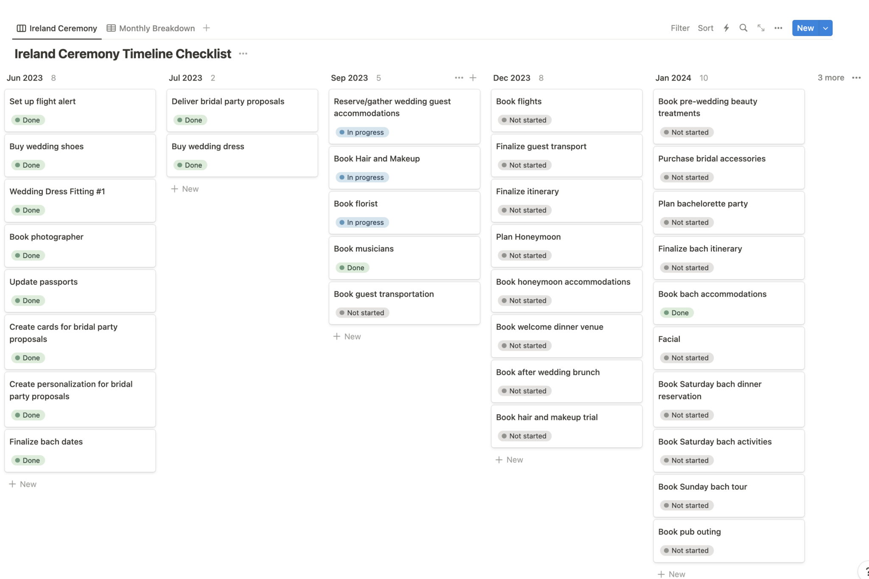Add a card to Sep 2023 with its plus icon
The width and height of the screenshot is (869, 579).
(x=473, y=78)
